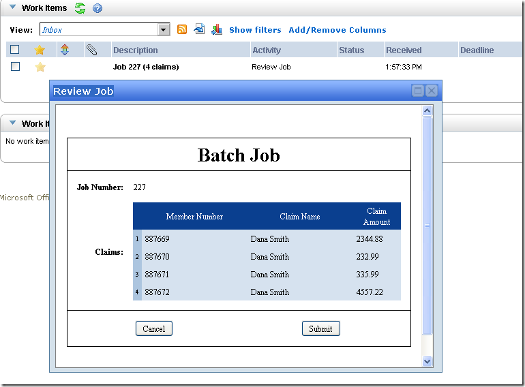
Task: Sort by attachment paperclip column header
Action: [91, 50]
